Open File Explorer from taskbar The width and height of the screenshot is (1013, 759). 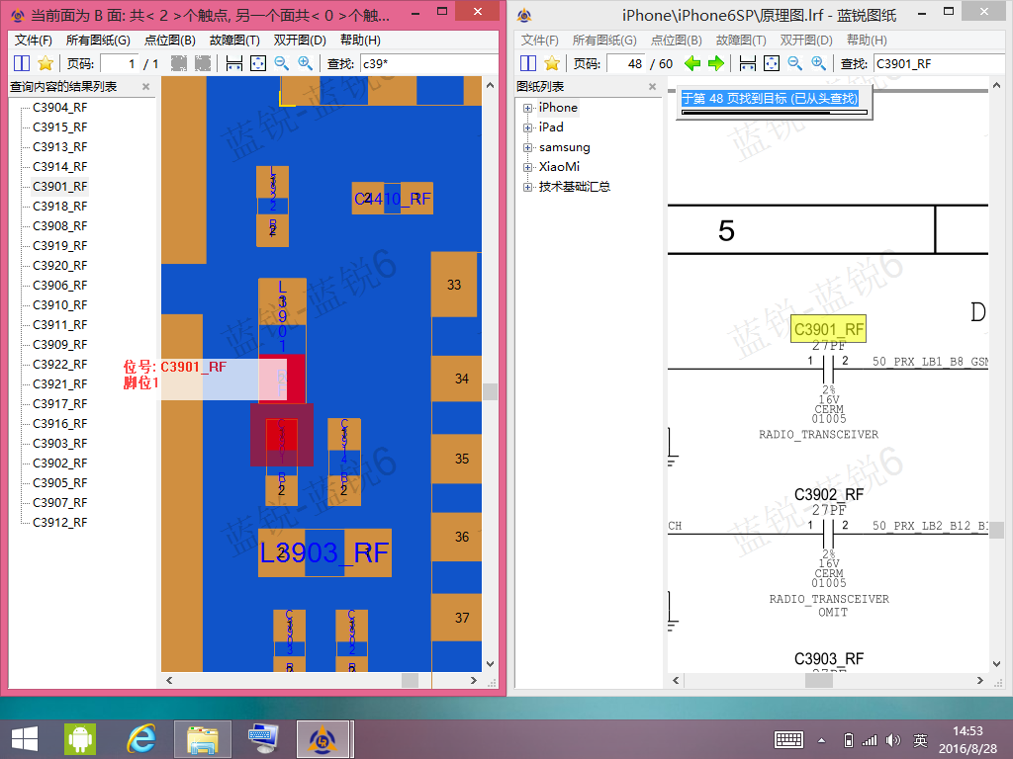pyautogui.click(x=202, y=739)
